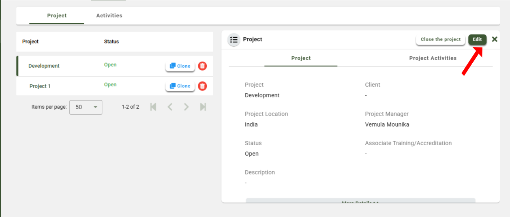Viewport: 510px width, 217px height.
Task: Select the Development row in project list
Action: coord(44,66)
